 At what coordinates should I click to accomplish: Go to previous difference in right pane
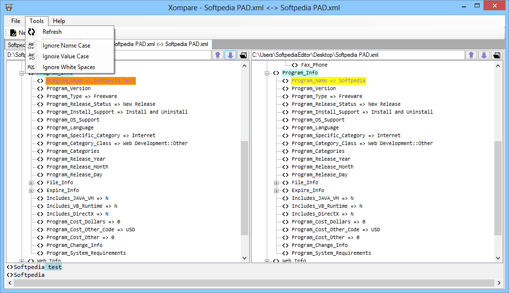tap(471, 55)
